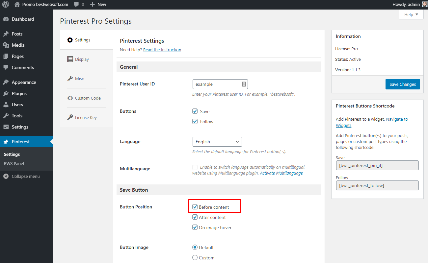This screenshot has height=263, width=428.
Task: Click the Users person icon
Action: tap(6, 105)
